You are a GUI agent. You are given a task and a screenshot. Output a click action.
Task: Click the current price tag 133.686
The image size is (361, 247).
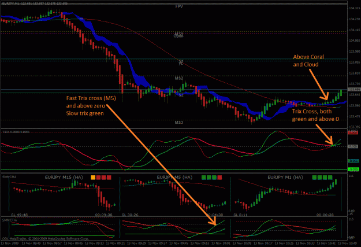tap(354, 90)
